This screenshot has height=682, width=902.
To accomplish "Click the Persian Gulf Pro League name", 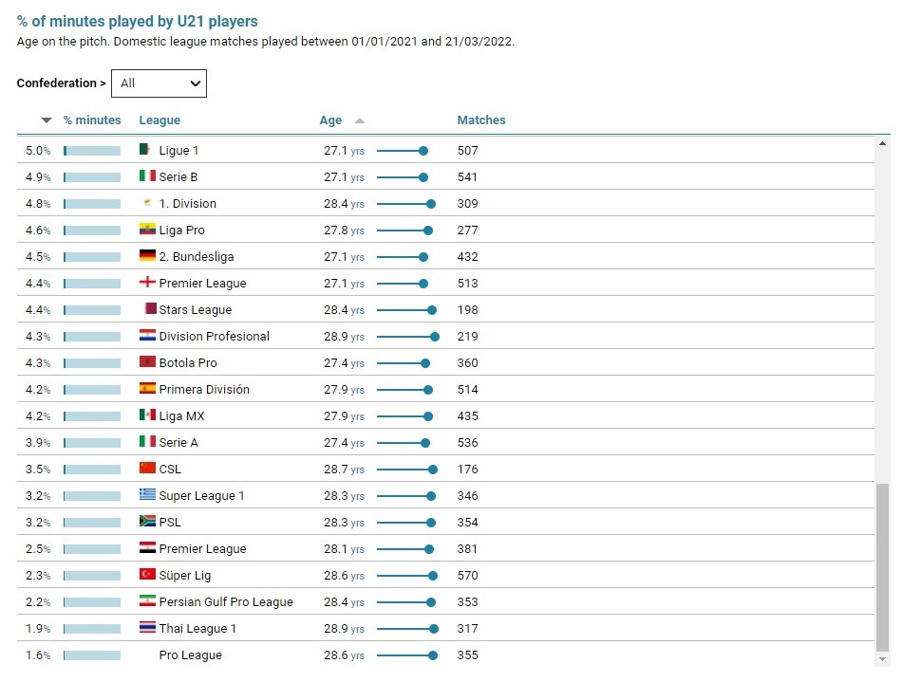I will (226, 602).
